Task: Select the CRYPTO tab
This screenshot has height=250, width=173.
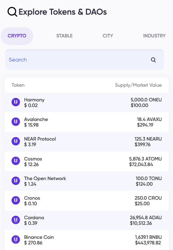Action: (17, 36)
